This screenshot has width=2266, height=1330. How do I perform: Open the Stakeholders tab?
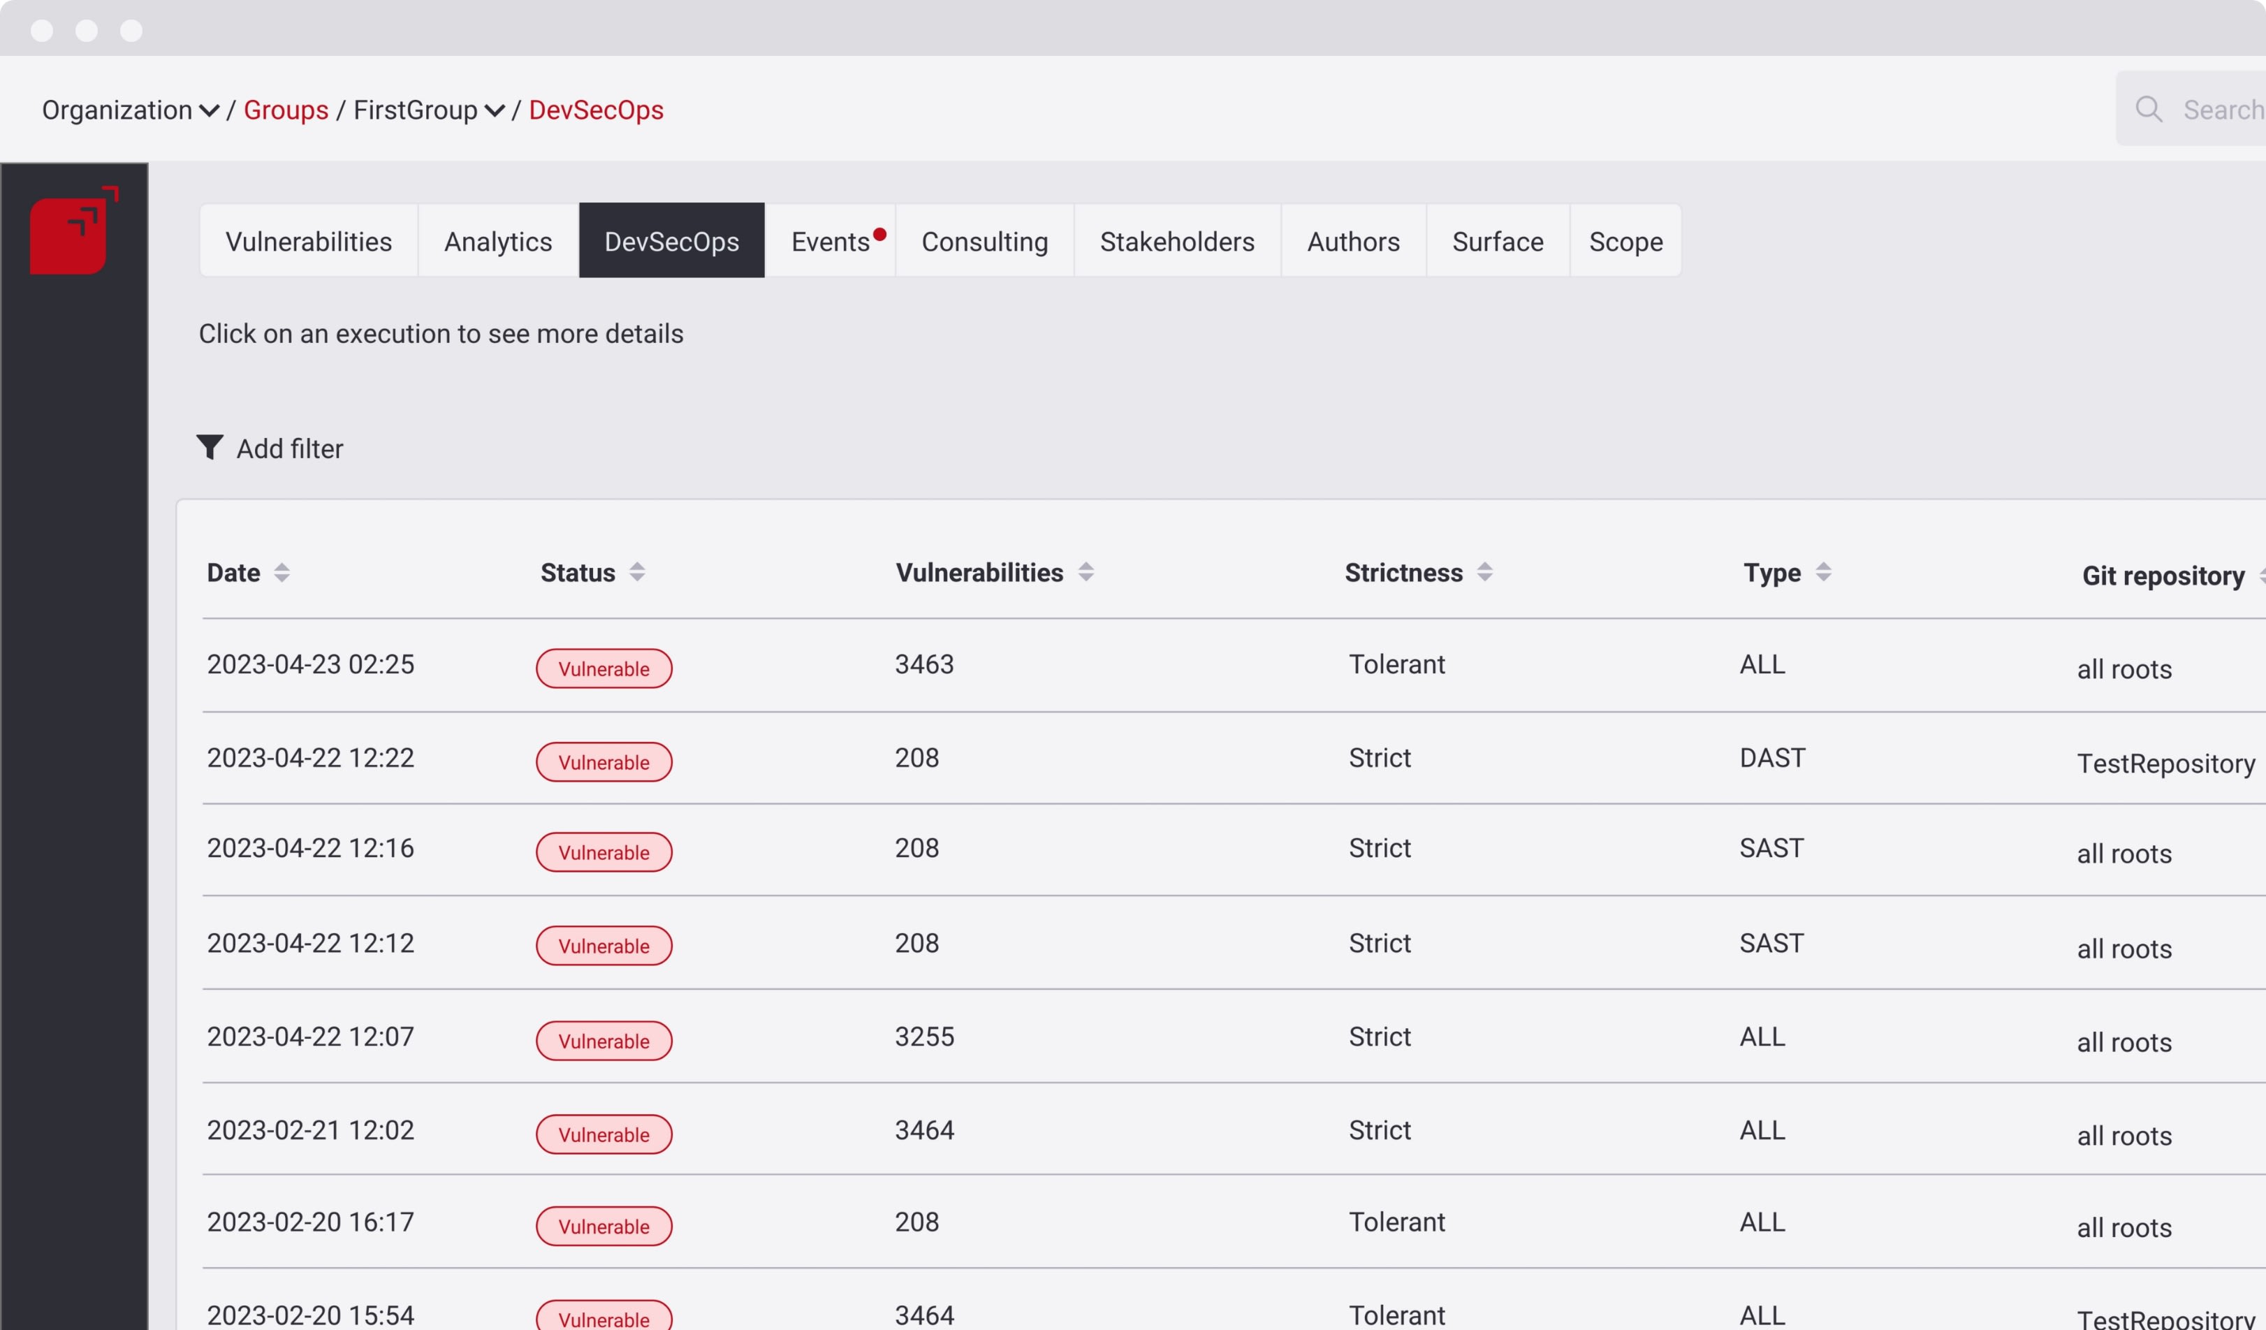coord(1177,241)
